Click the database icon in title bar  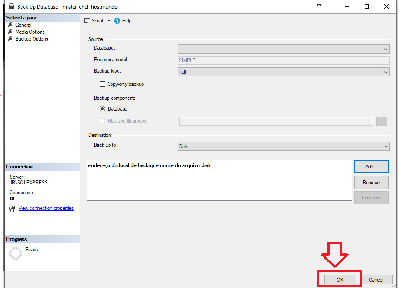12,7
